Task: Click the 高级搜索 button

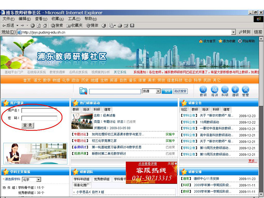Action: (x=180, y=91)
